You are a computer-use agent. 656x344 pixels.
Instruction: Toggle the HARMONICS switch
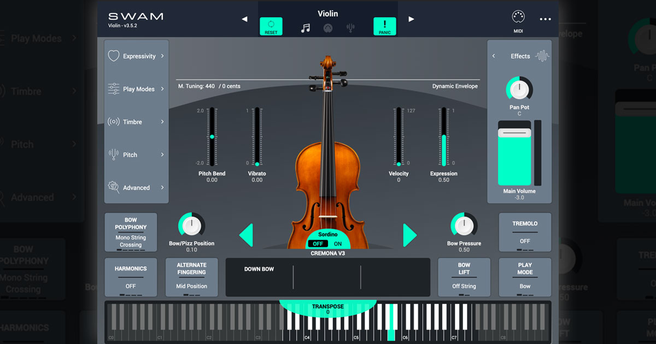coord(131,277)
